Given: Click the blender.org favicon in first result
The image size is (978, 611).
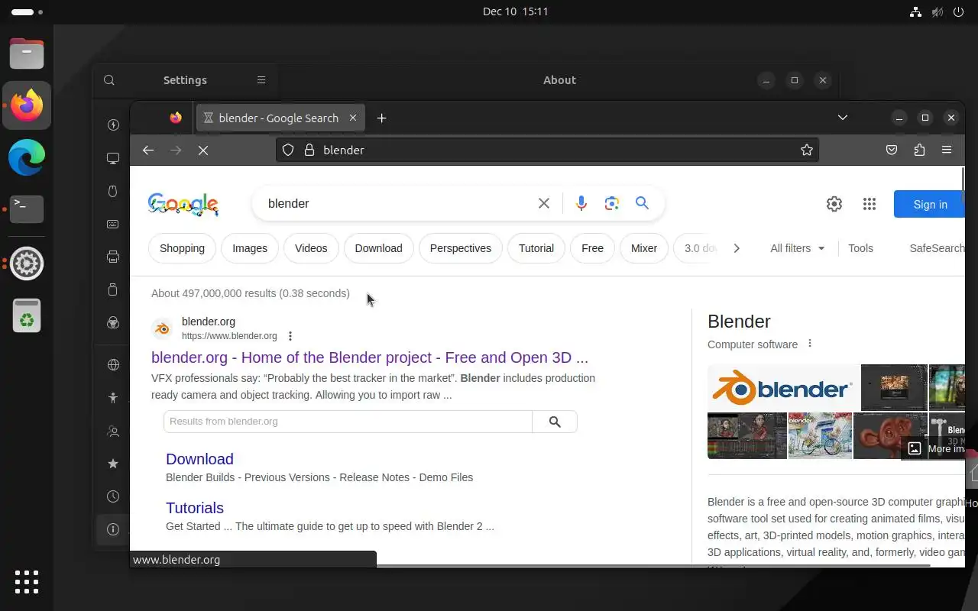Looking at the screenshot, I should click(162, 328).
